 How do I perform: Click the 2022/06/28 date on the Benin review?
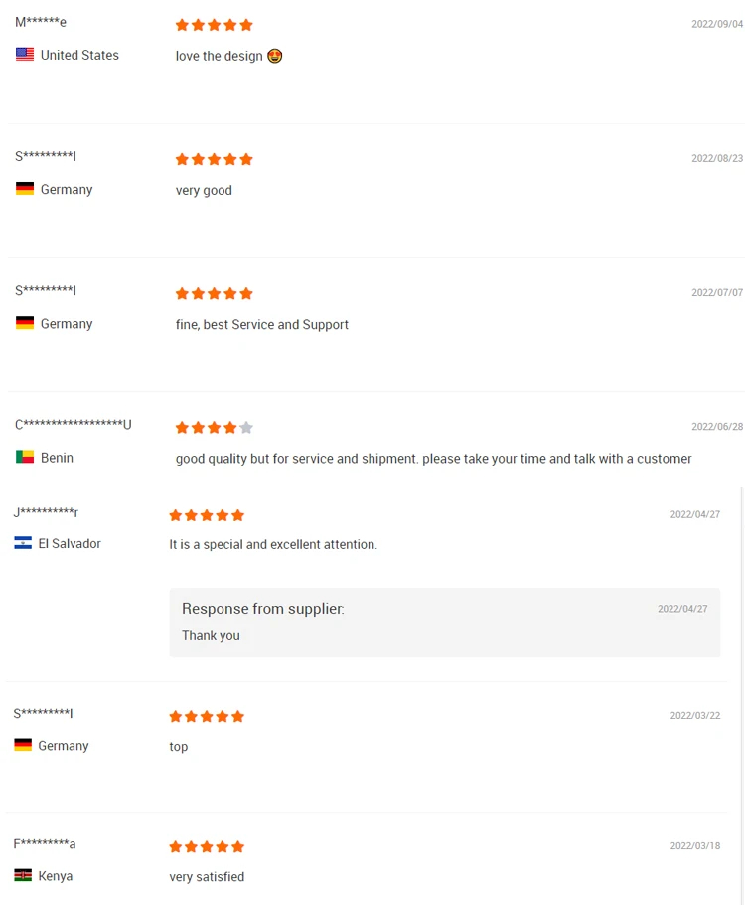tap(717, 427)
